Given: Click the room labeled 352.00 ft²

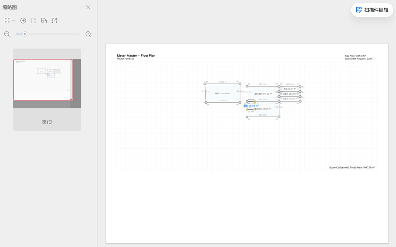Looking at the screenshot, I should click(x=222, y=93).
